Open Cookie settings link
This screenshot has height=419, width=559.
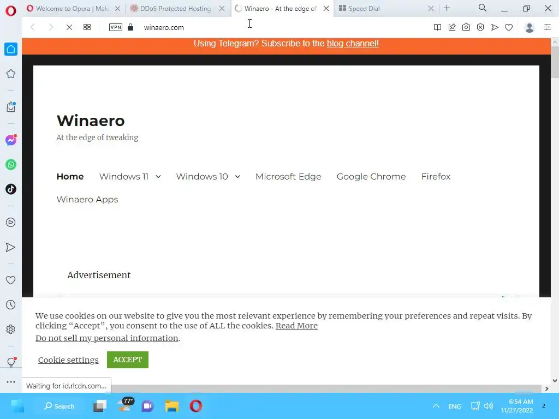(68, 360)
